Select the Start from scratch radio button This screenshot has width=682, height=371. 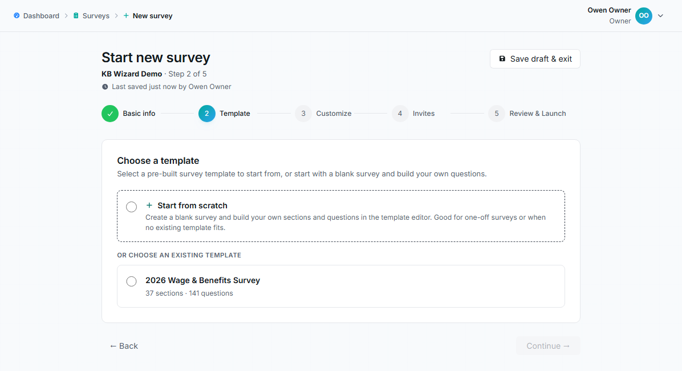[x=131, y=207]
